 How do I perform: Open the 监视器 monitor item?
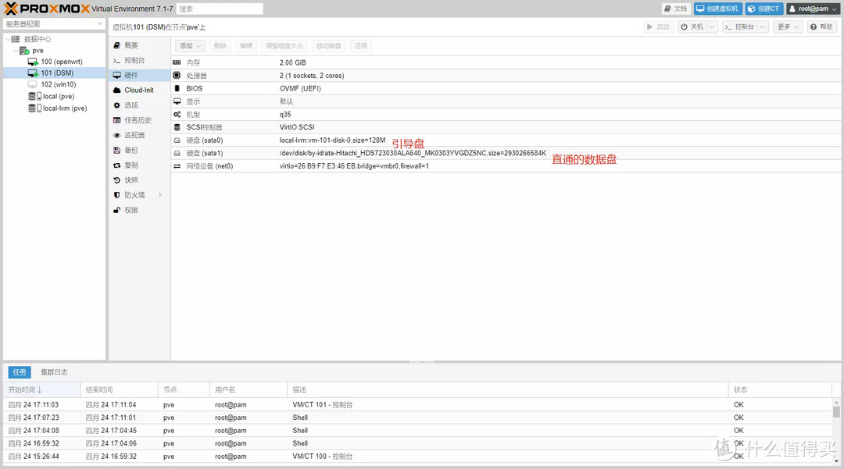[x=138, y=135]
